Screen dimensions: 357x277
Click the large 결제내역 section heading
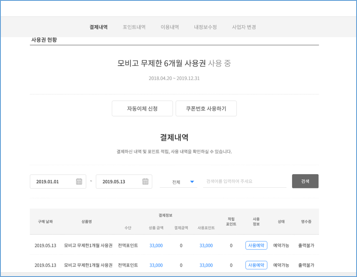(174, 137)
